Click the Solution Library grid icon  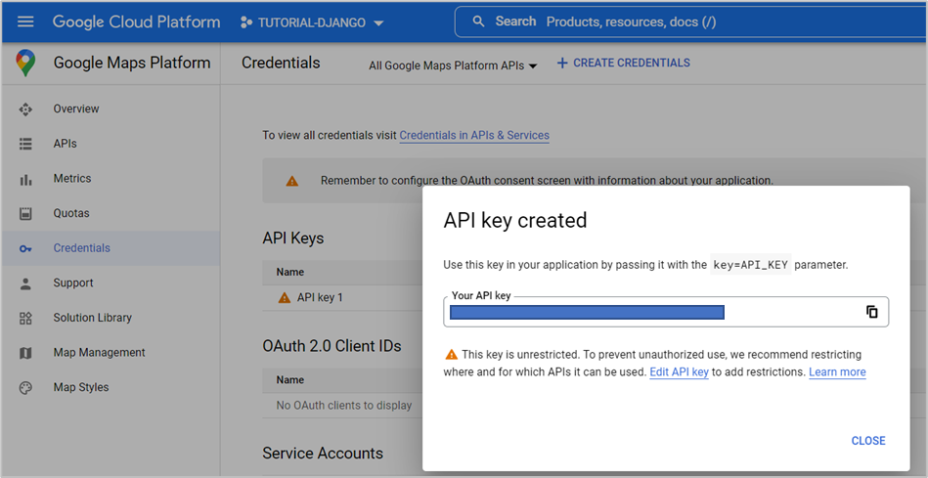(25, 319)
